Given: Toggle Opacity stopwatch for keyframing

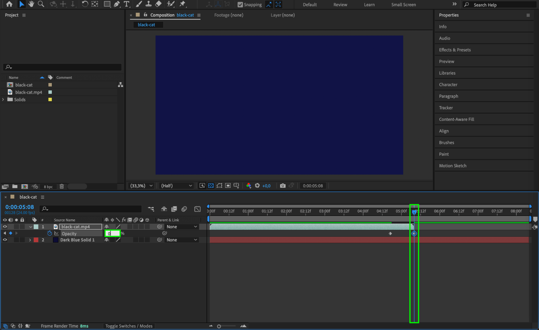Looking at the screenshot, I should [50, 233].
